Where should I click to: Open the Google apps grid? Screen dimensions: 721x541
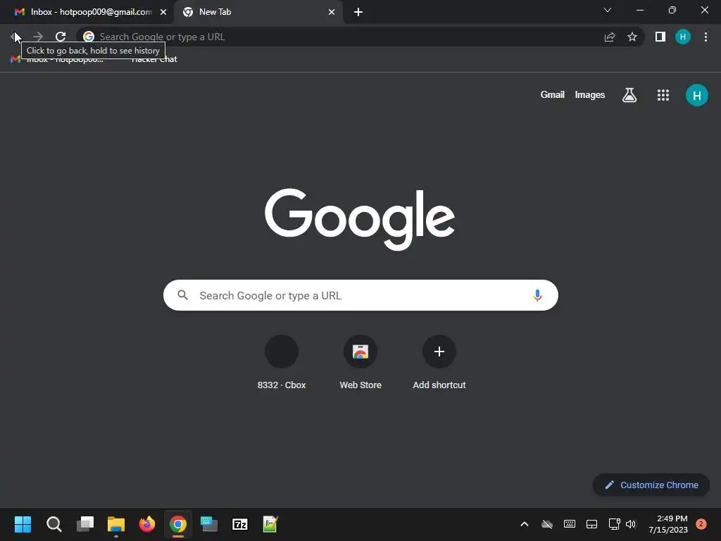[663, 95]
